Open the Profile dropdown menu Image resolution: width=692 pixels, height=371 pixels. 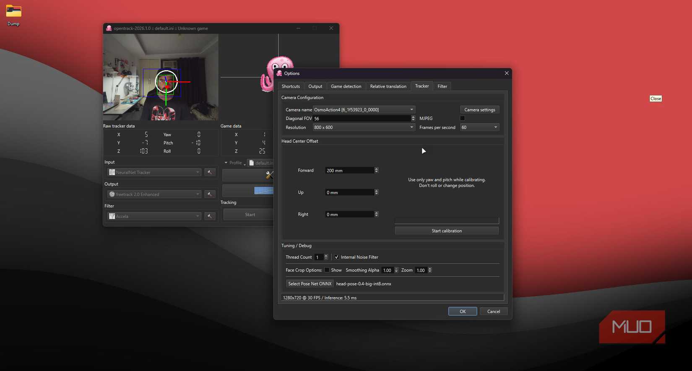[x=234, y=163]
